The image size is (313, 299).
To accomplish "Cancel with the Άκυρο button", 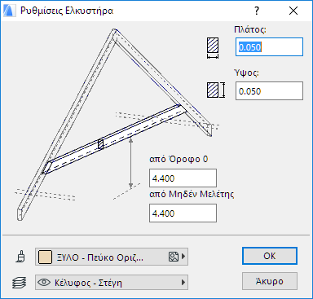I will (x=270, y=281).
